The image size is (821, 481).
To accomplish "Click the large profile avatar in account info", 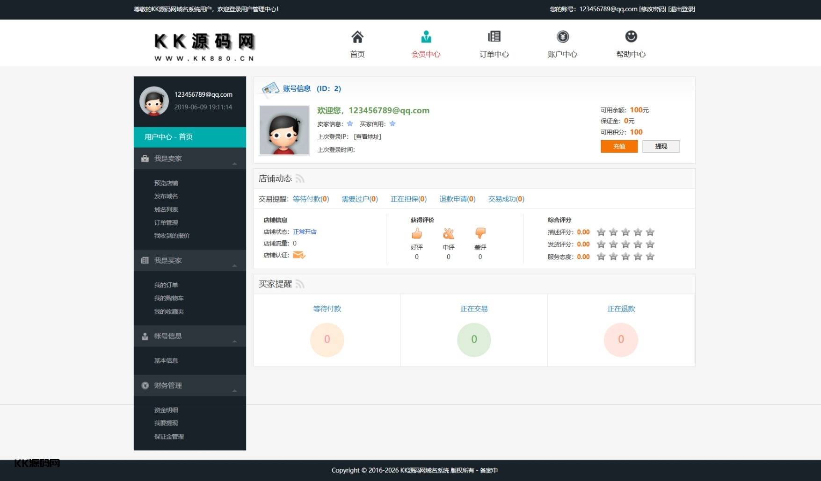I will point(284,130).
